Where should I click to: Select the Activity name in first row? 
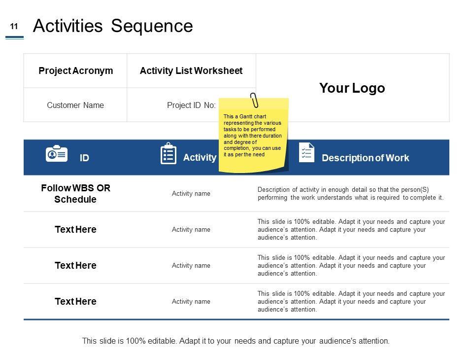[191, 194]
